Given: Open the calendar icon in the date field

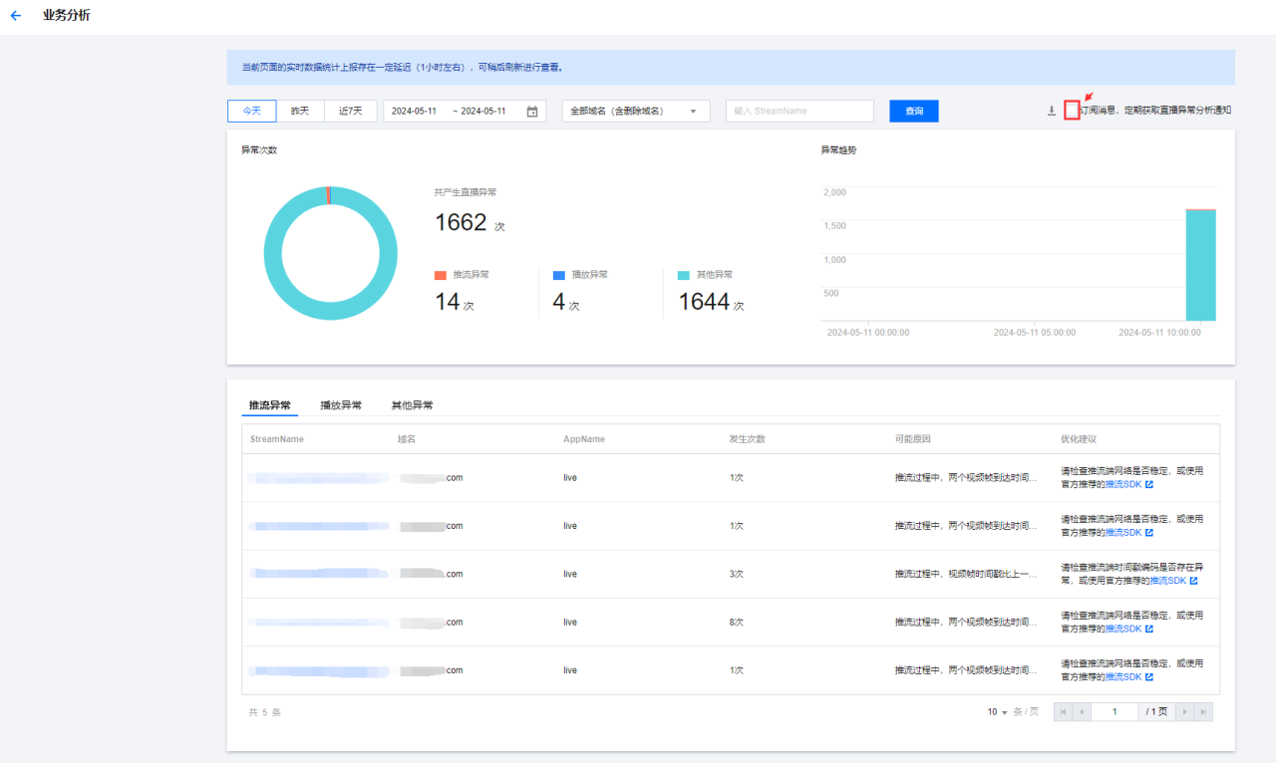Looking at the screenshot, I should [532, 112].
